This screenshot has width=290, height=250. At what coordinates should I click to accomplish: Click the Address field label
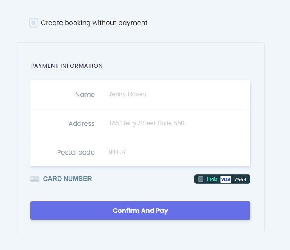tap(81, 123)
